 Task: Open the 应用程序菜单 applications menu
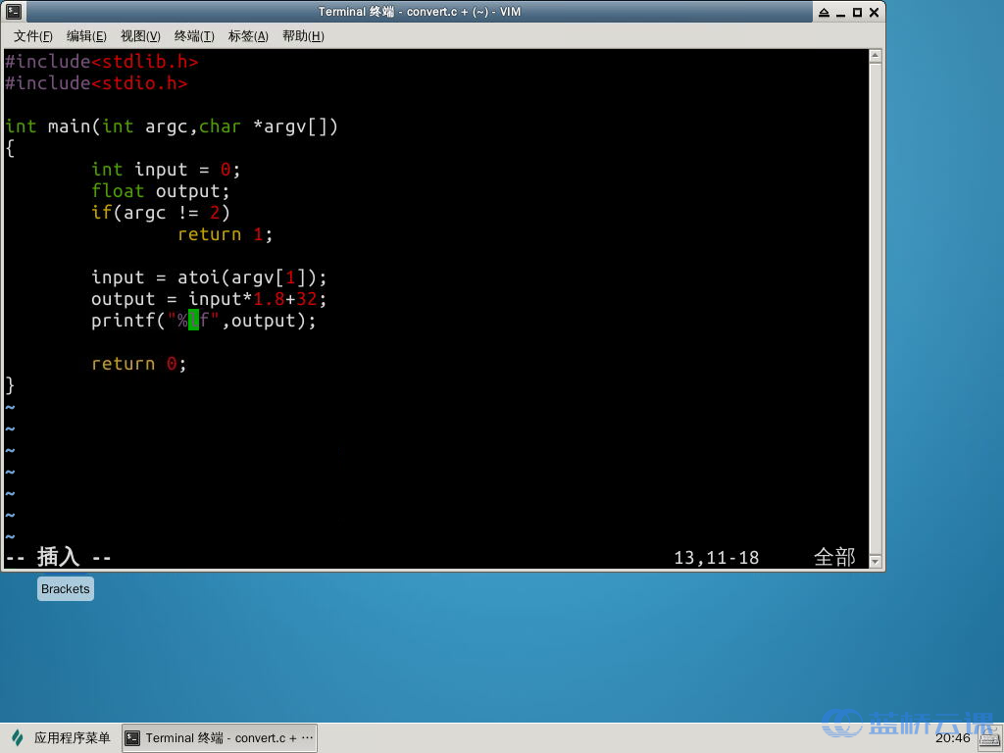click(61, 738)
